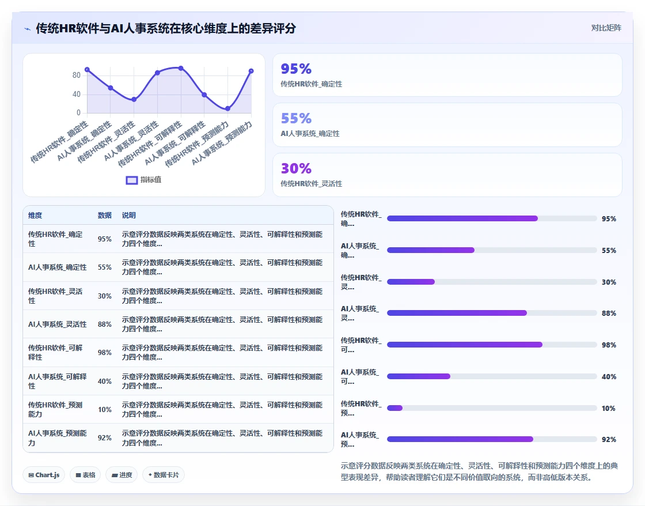Click the 92% value in the table
The height and width of the screenshot is (506, 645).
[x=104, y=437]
